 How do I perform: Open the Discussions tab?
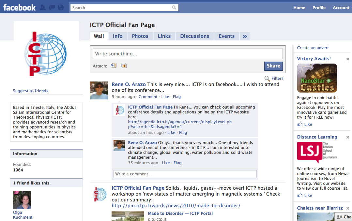(194, 36)
